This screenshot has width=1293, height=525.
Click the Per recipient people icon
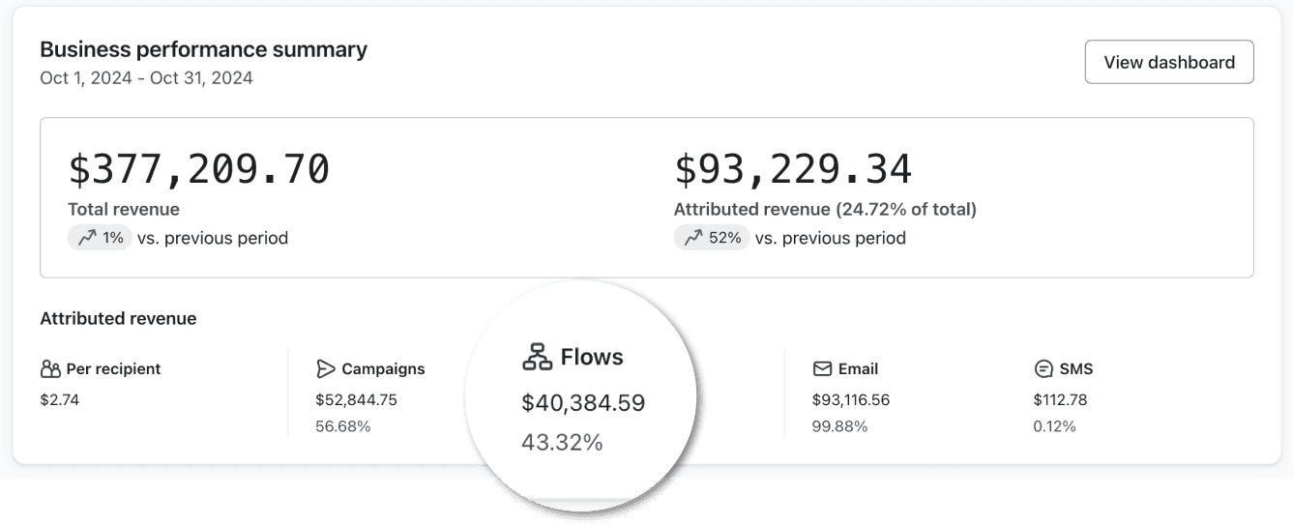pyautogui.click(x=50, y=369)
